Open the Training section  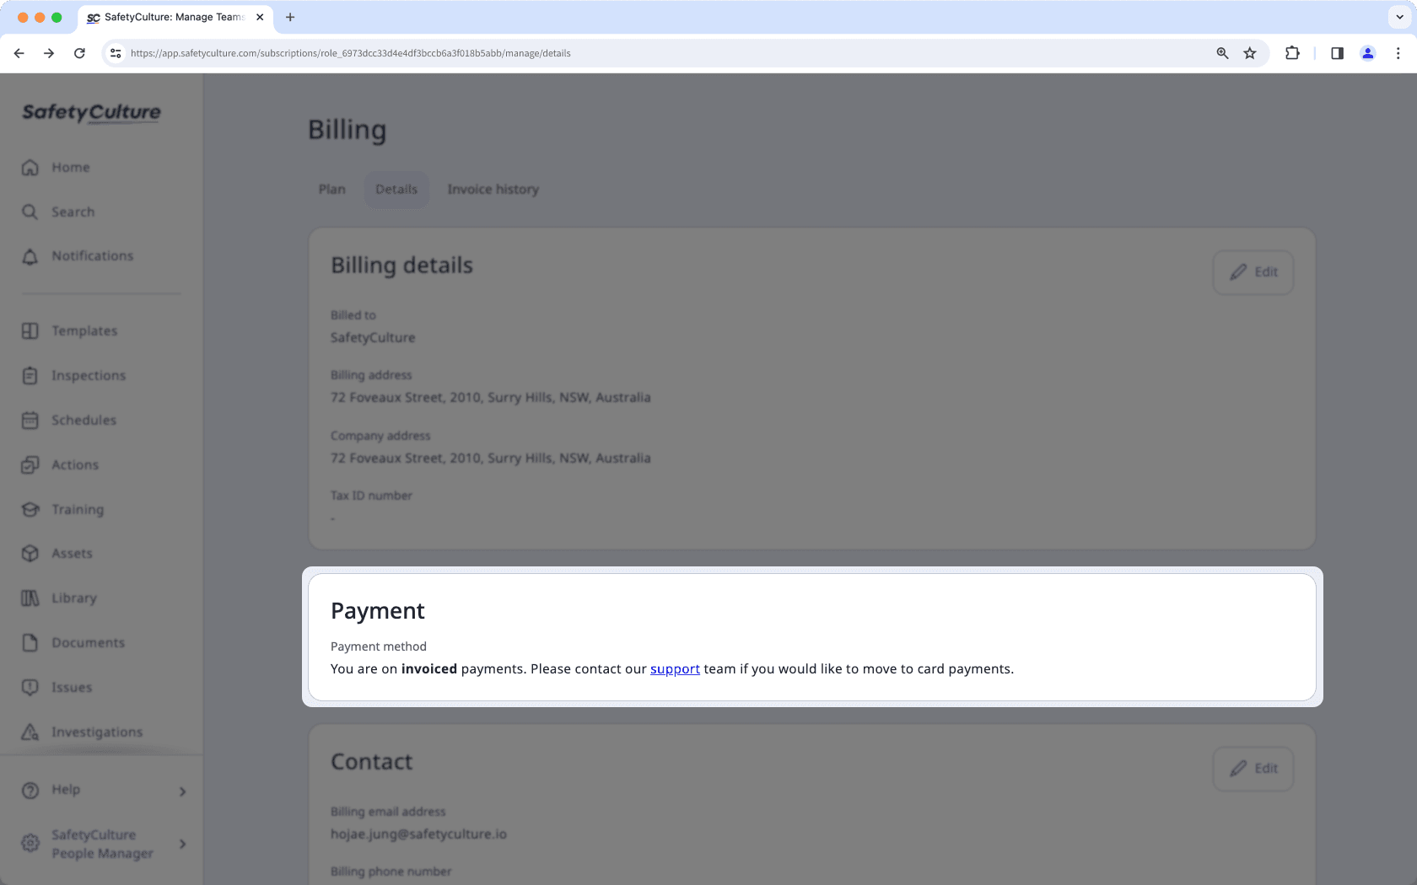click(x=77, y=509)
